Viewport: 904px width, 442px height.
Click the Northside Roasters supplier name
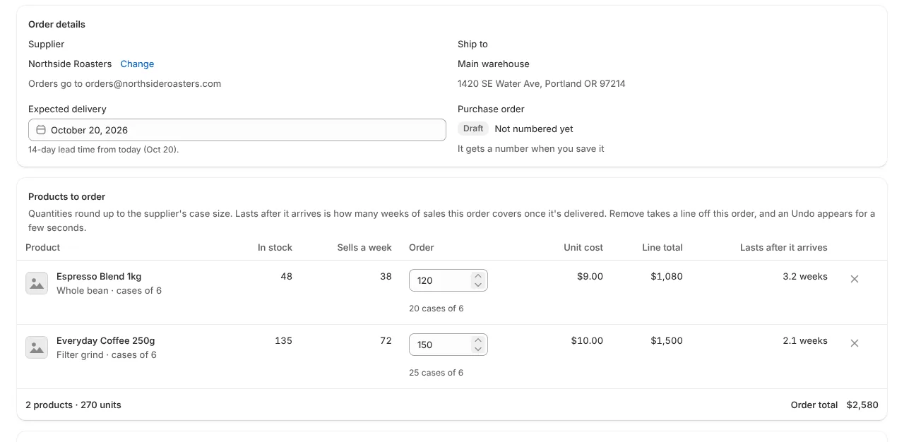(70, 64)
